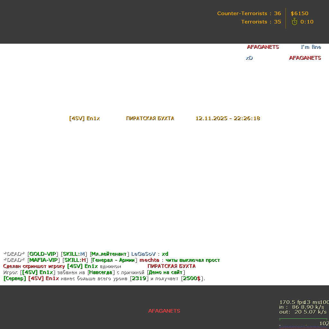Click the yellow [4SV] En1x center label
Image resolution: width=329 pixels, height=329 pixels.
click(x=84, y=118)
